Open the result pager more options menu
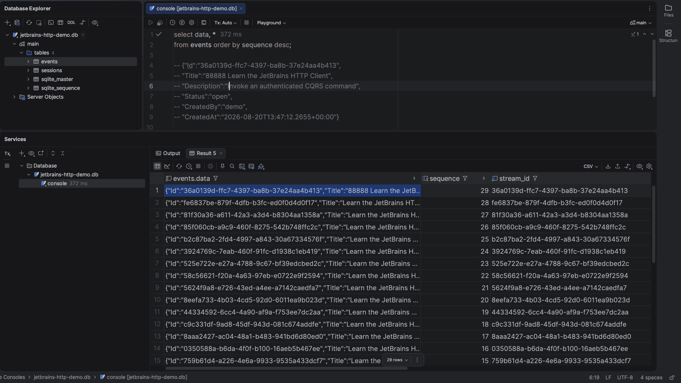This screenshot has height=383, width=681. click(x=417, y=360)
